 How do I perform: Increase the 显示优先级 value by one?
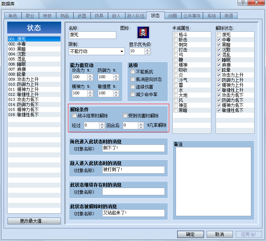147,50
